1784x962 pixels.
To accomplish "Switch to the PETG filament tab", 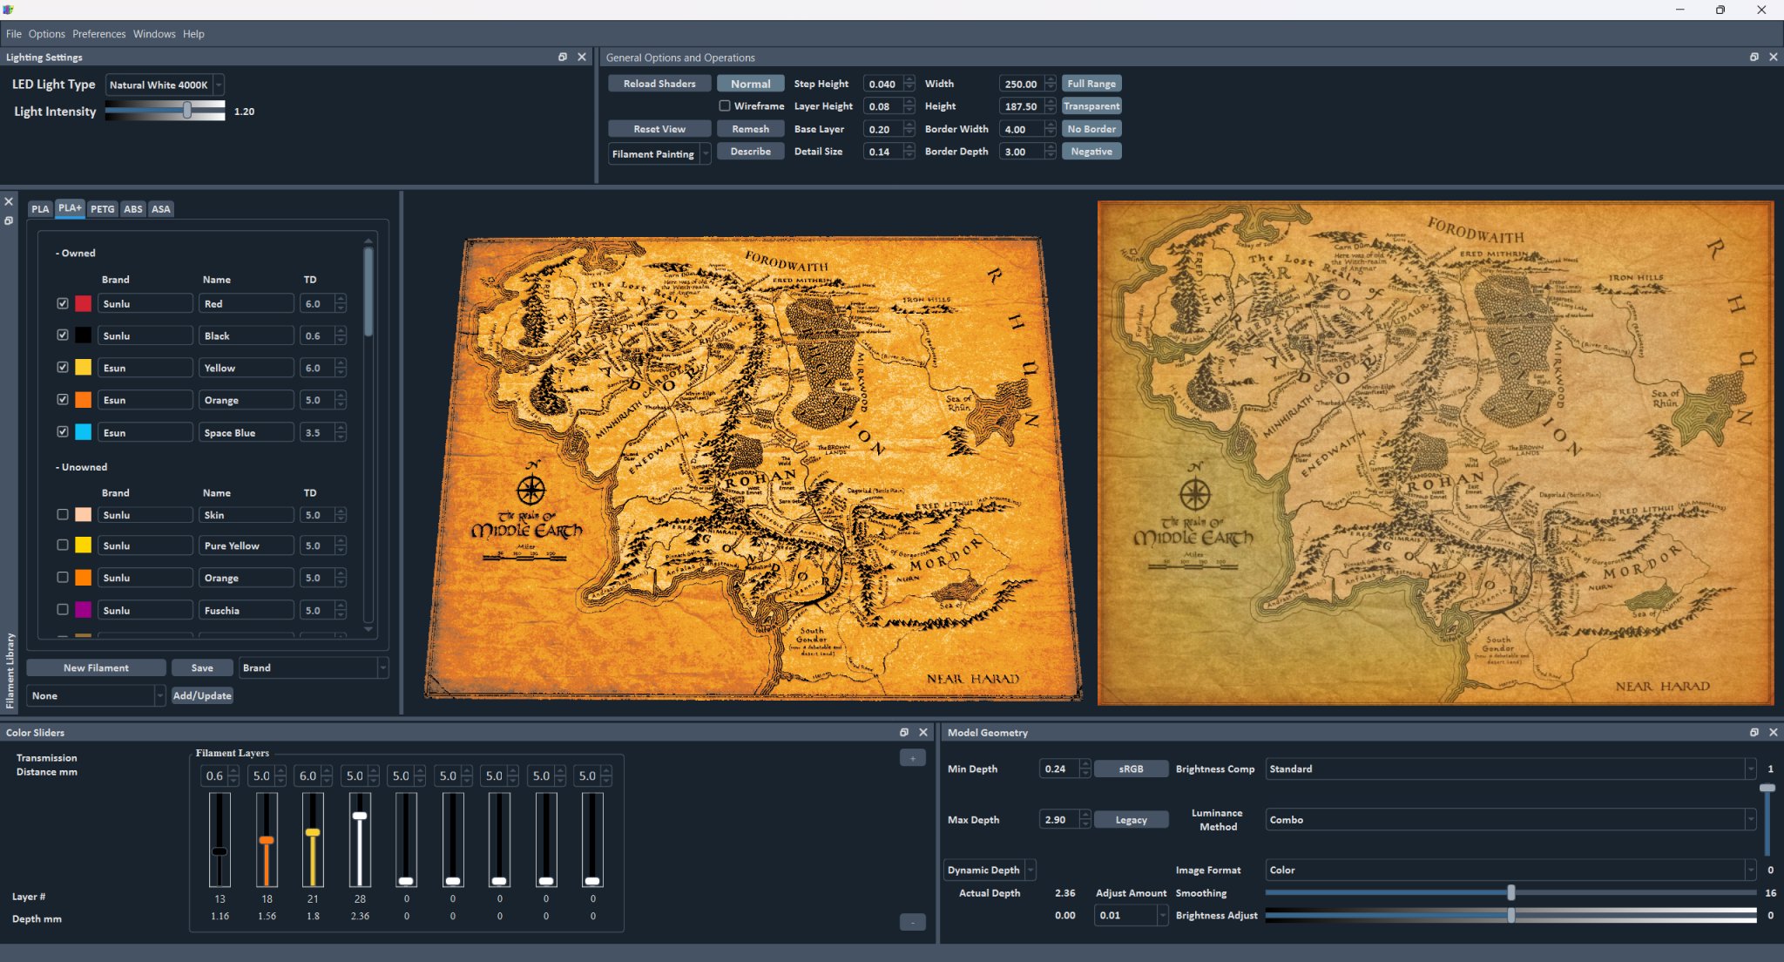I will click(x=102, y=208).
